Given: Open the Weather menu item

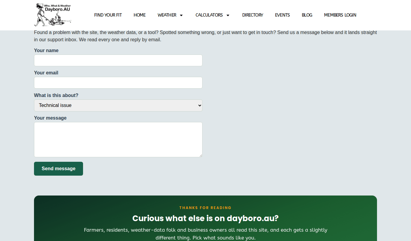Looking at the screenshot, I should (167, 15).
